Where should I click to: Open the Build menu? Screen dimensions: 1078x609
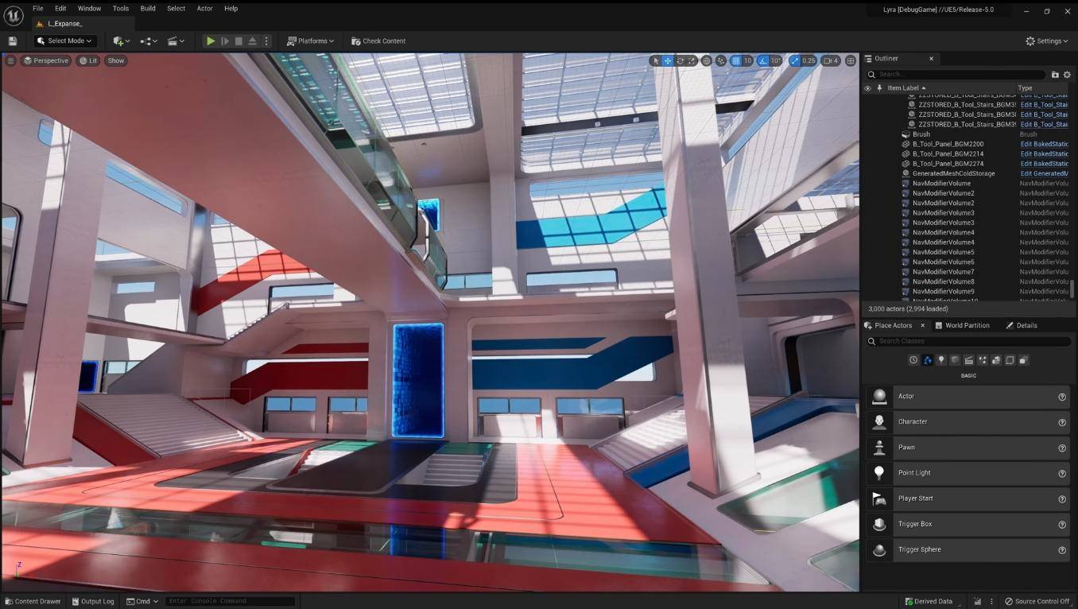(x=148, y=9)
